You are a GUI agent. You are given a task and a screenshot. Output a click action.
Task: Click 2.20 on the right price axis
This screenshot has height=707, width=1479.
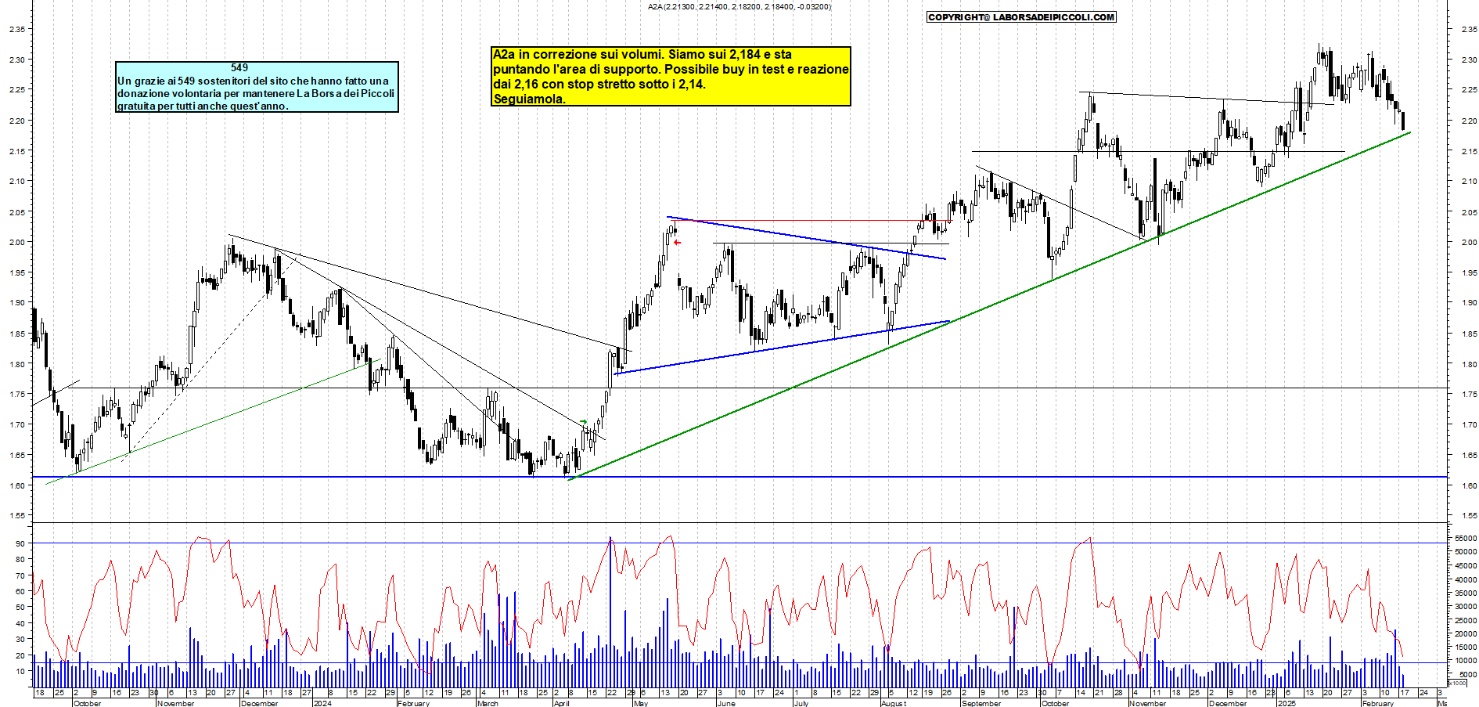(x=1469, y=121)
